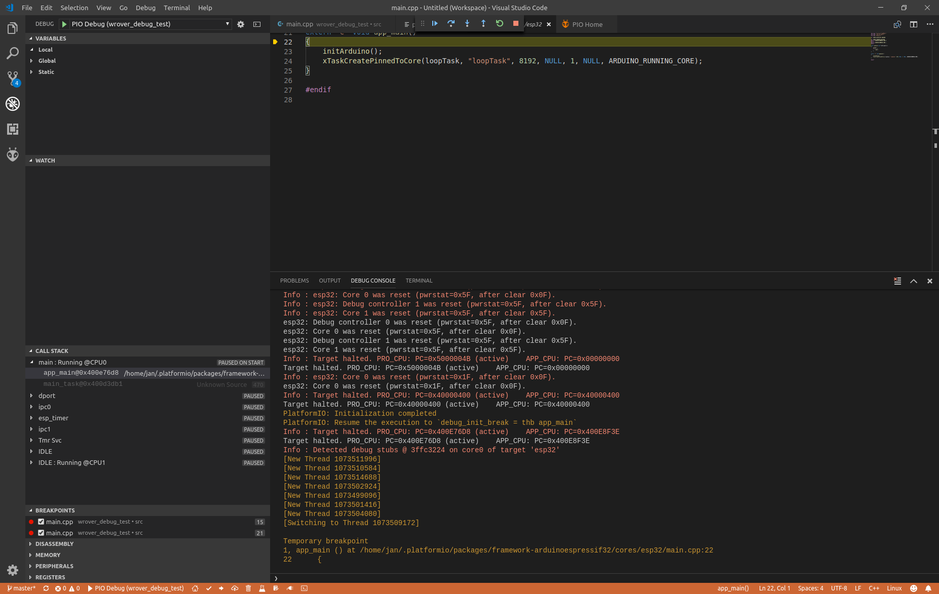Click PlatformIO Upload arrow in status bar
939x594 pixels.
pyautogui.click(x=221, y=588)
